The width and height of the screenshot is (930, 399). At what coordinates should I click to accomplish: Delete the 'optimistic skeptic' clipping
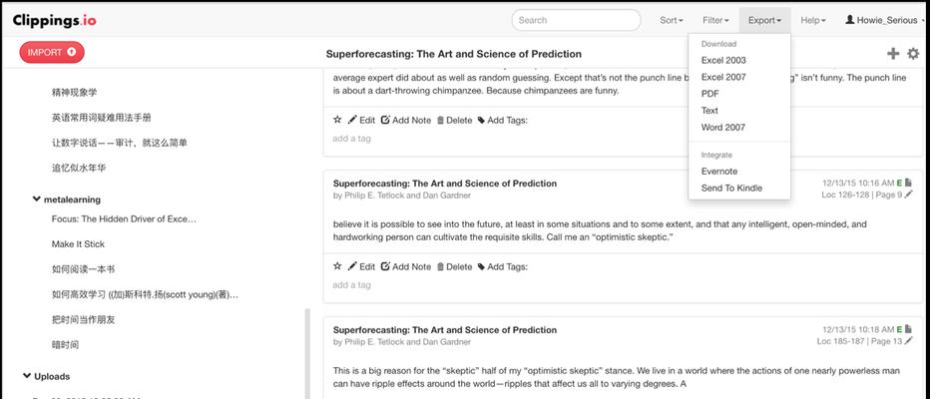point(454,266)
